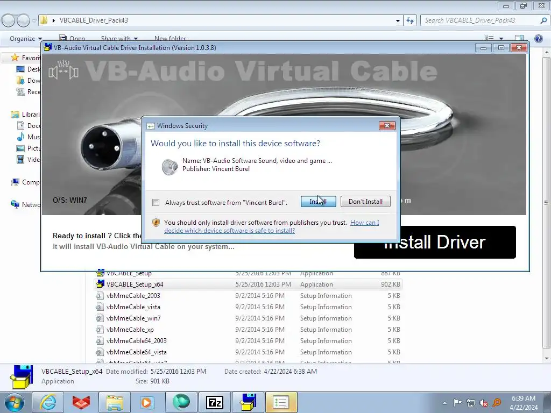Open the Windows Start menu
Screen dimensions: 551x413
pyautogui.click(x=15, y=402)
